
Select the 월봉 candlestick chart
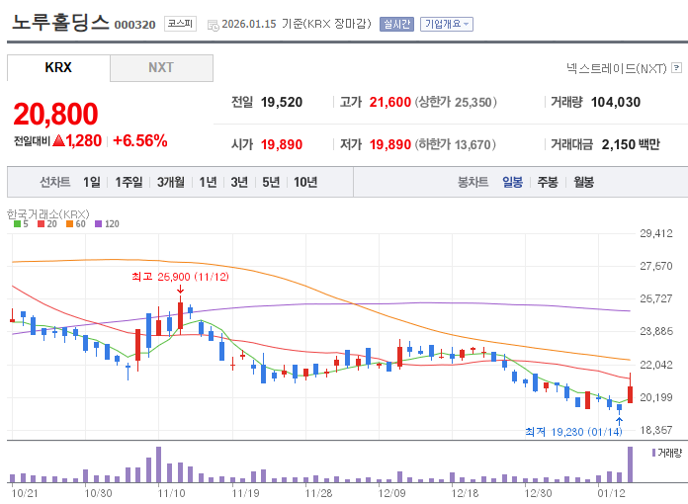tap(583, 182)
